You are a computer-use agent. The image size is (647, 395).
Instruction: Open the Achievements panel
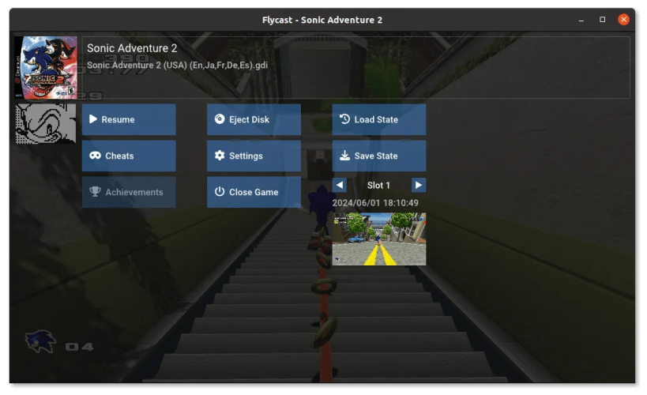(x=129, y=192)
